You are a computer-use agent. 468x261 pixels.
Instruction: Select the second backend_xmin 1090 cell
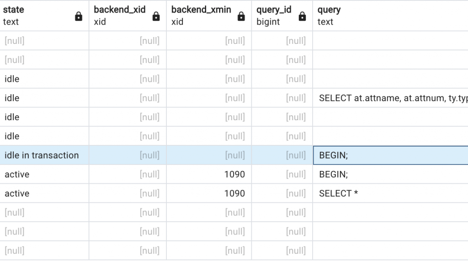coord(209,193)
